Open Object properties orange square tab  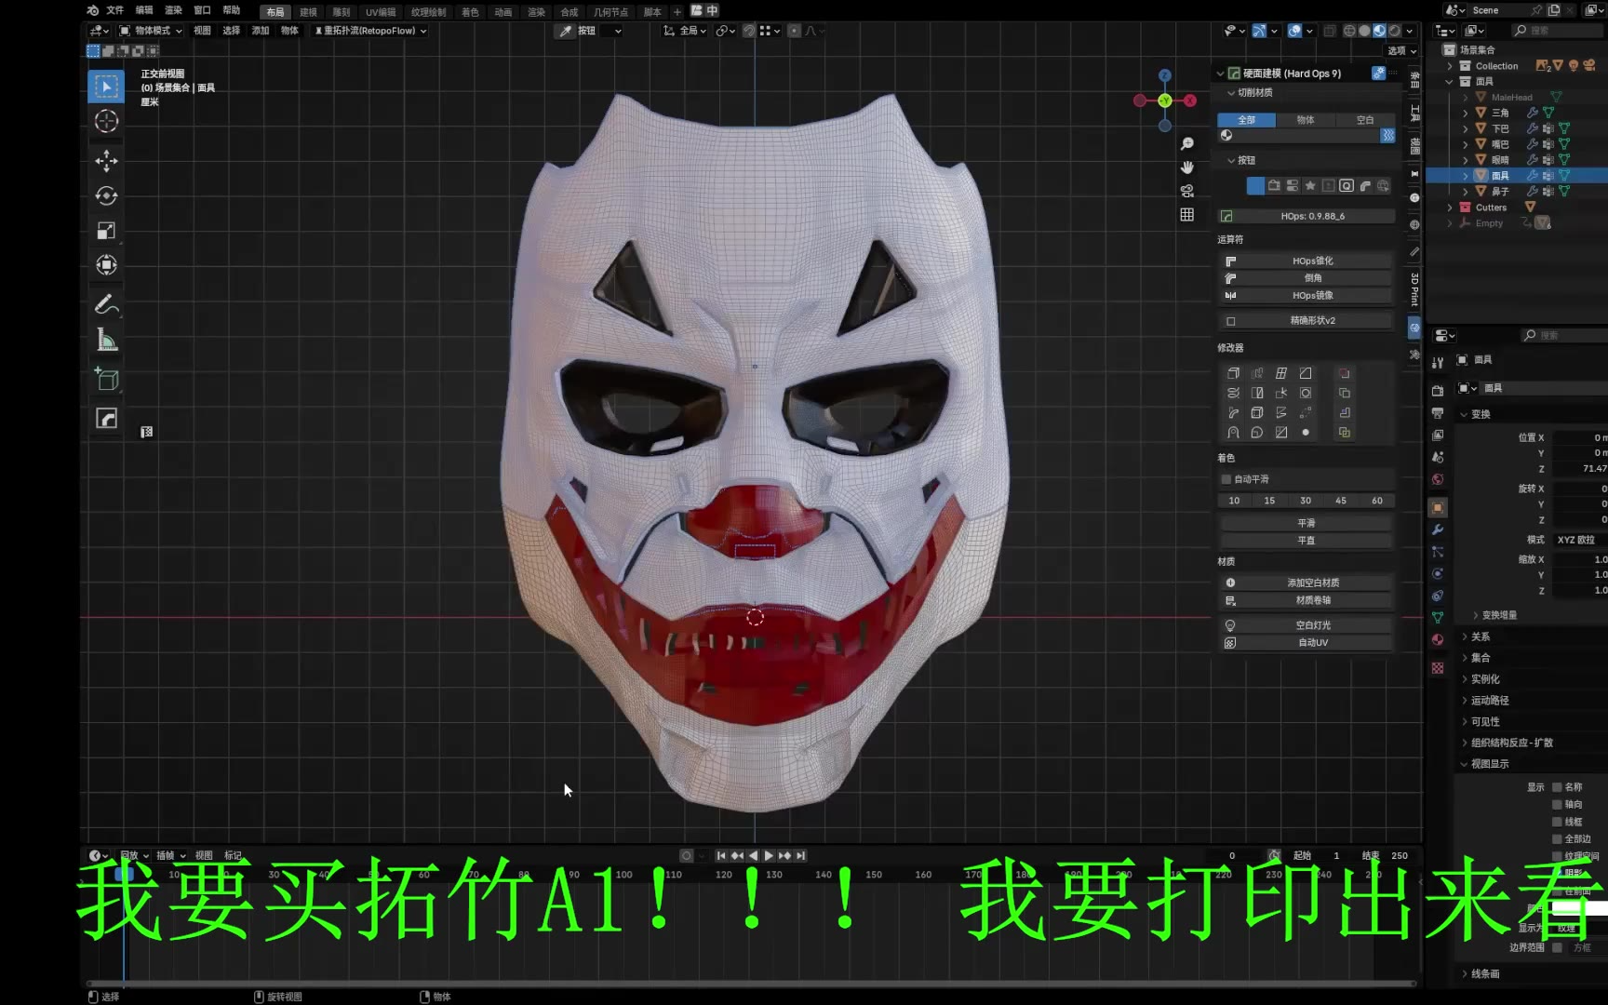1438,507
